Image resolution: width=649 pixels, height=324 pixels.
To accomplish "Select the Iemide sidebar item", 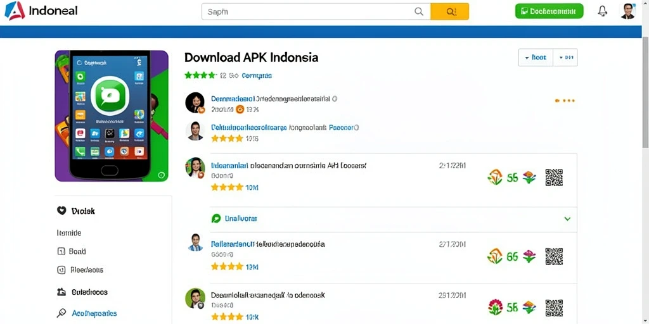I will coord(68,233).
